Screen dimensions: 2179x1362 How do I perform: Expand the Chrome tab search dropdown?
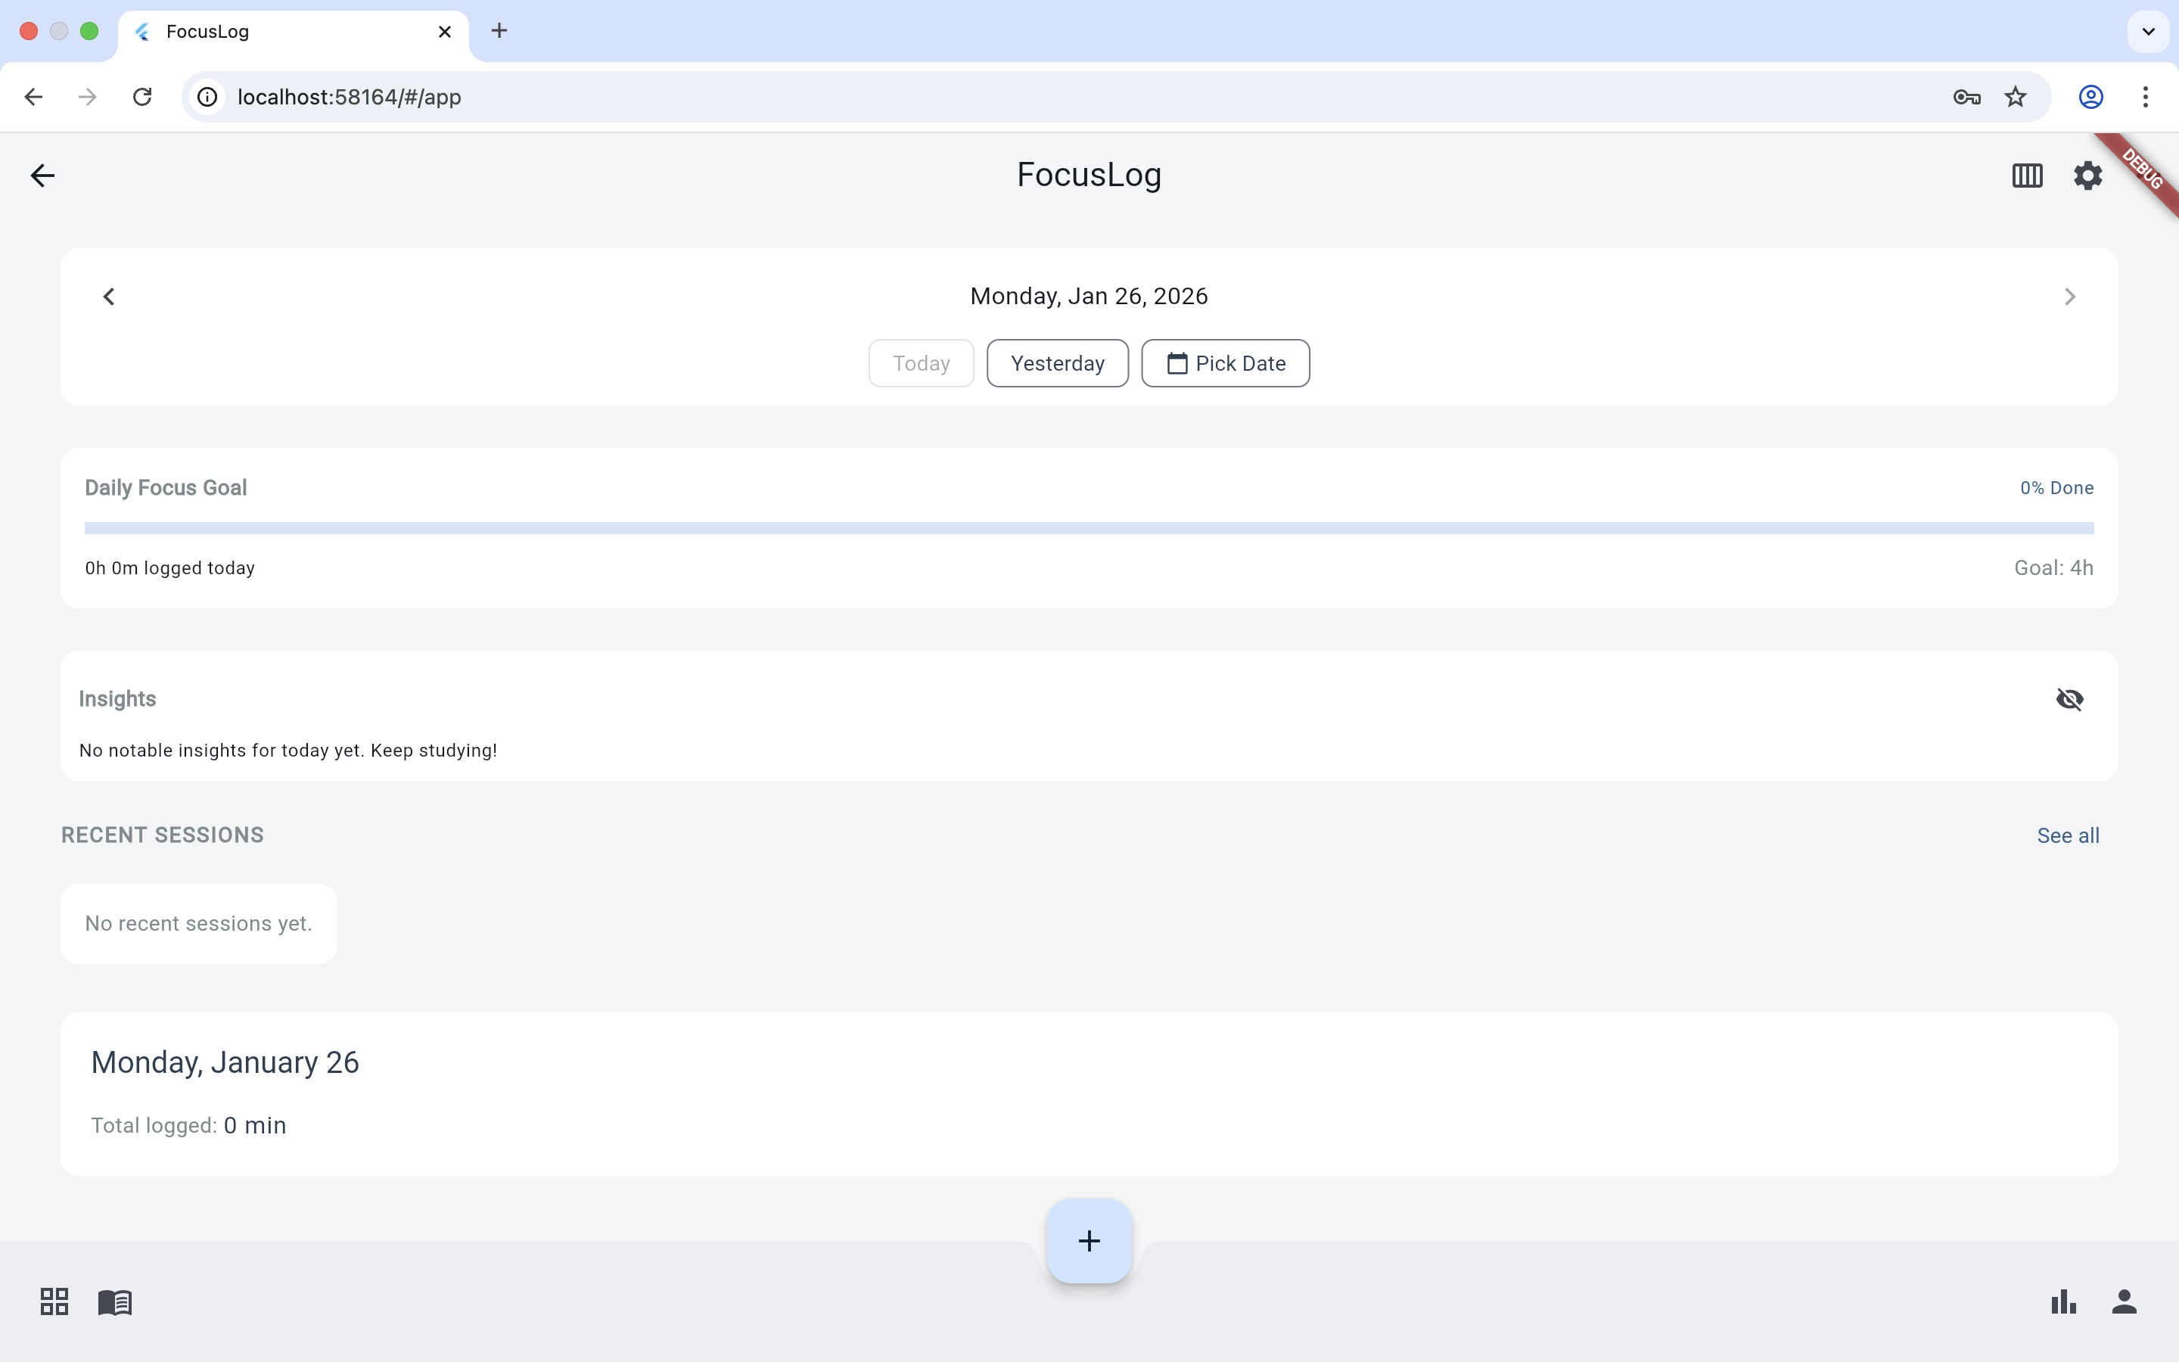coord(2149,32)
